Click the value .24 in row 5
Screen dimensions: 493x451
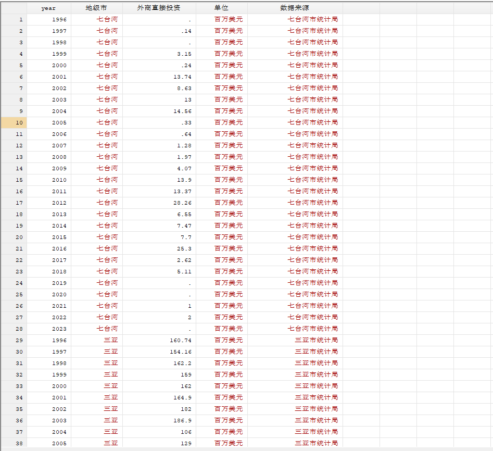point(186,66)
